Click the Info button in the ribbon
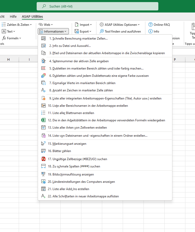195x232 pixels. [x=154, y=31]
